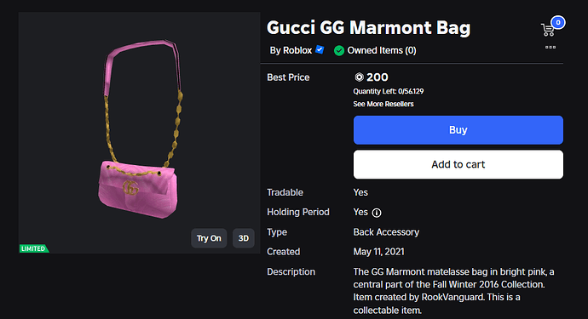The height and width of the screenshot is (319, 588).
Task: Open the shopping cart icon
Action: [547, 30]
